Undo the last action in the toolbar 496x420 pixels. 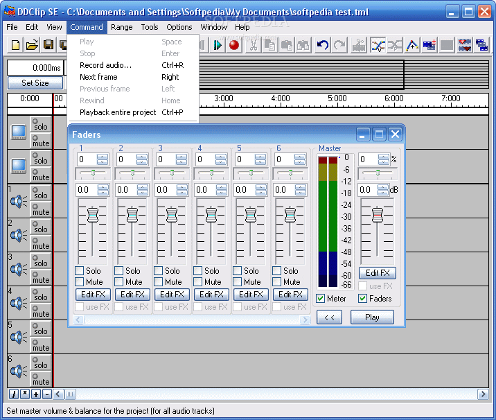[x=323, y=45]
